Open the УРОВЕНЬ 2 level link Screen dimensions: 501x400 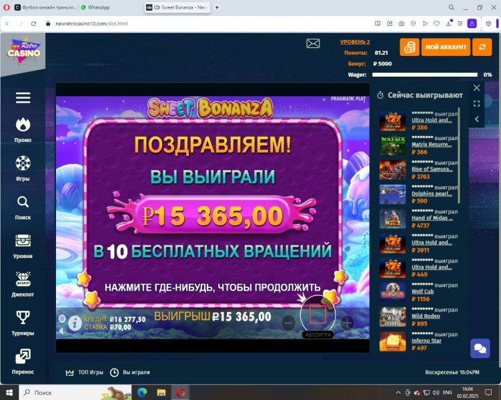pos(355,42)
